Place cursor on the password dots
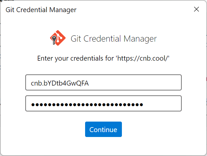 87,105
